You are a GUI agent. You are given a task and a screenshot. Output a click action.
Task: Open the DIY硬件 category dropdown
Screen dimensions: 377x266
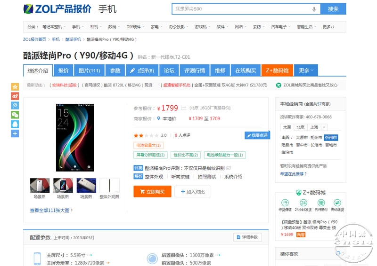click(x=135, y=27)
